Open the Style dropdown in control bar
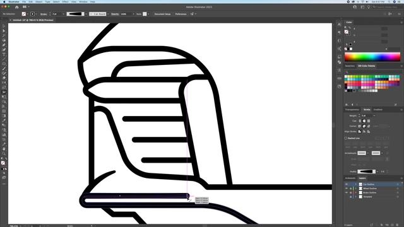 (148, 14)
